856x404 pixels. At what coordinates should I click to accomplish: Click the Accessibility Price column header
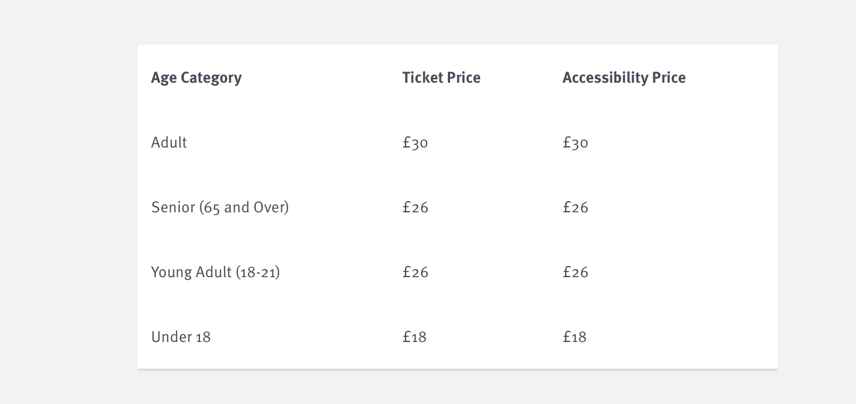624,78
